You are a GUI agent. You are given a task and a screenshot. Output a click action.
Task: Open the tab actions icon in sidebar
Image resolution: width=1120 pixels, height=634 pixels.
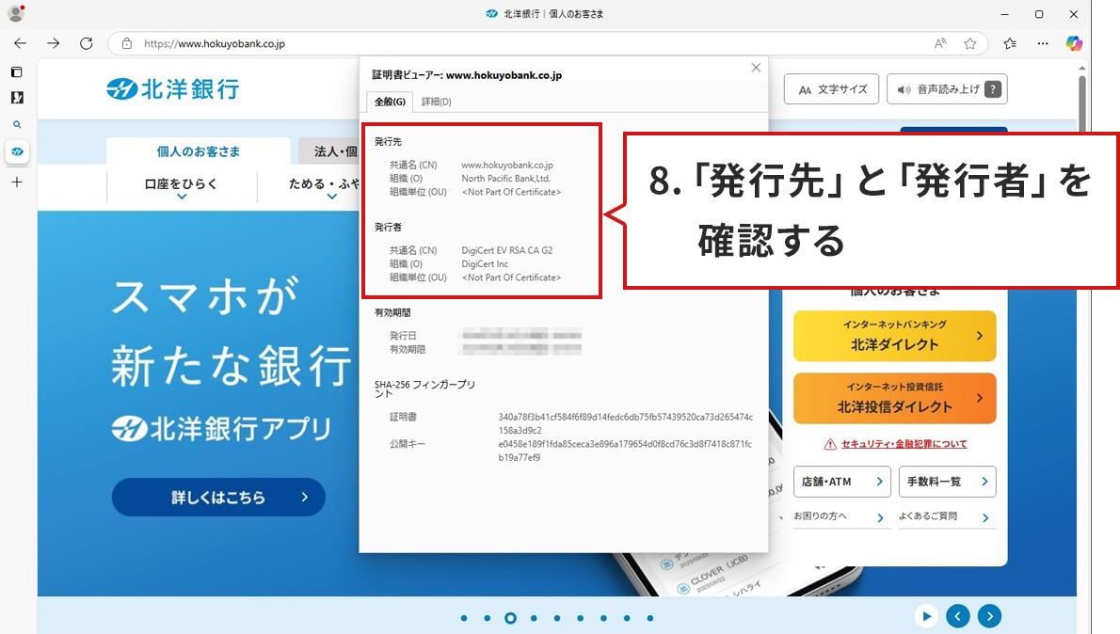(x=17, y=72)
